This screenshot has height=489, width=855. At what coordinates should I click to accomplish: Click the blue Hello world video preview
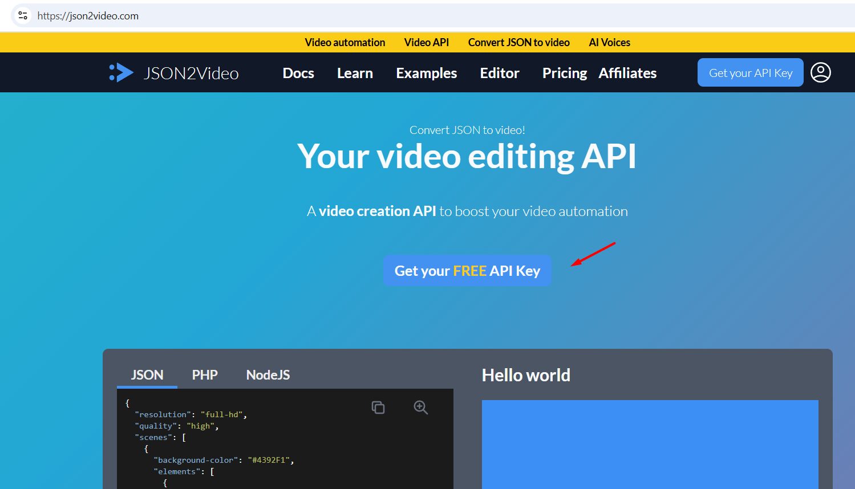pos(650,445)
